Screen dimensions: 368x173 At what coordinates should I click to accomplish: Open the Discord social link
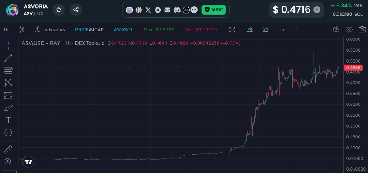[x=177, y=10]
